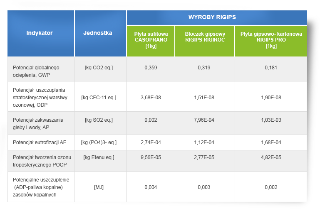Click the value 1,12E-04

pos(204,142)
